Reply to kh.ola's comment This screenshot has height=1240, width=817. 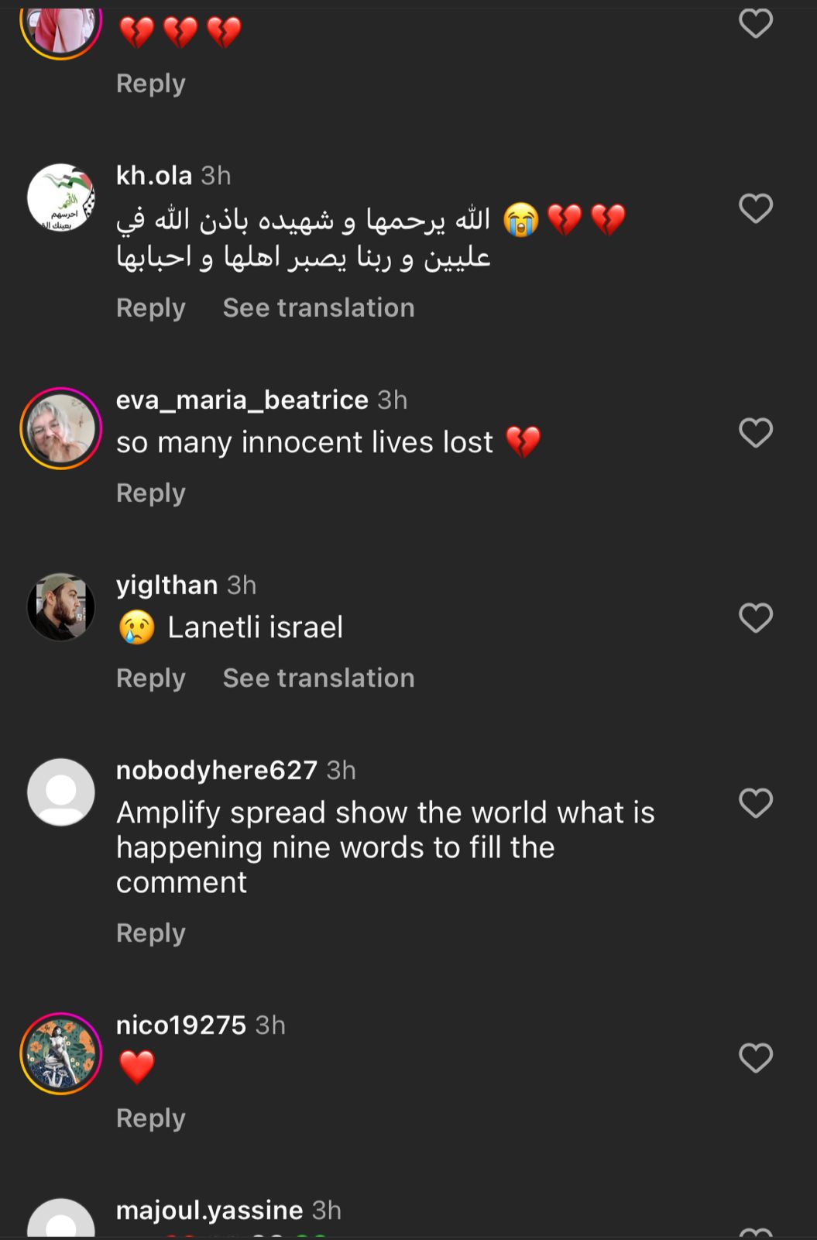151,307
